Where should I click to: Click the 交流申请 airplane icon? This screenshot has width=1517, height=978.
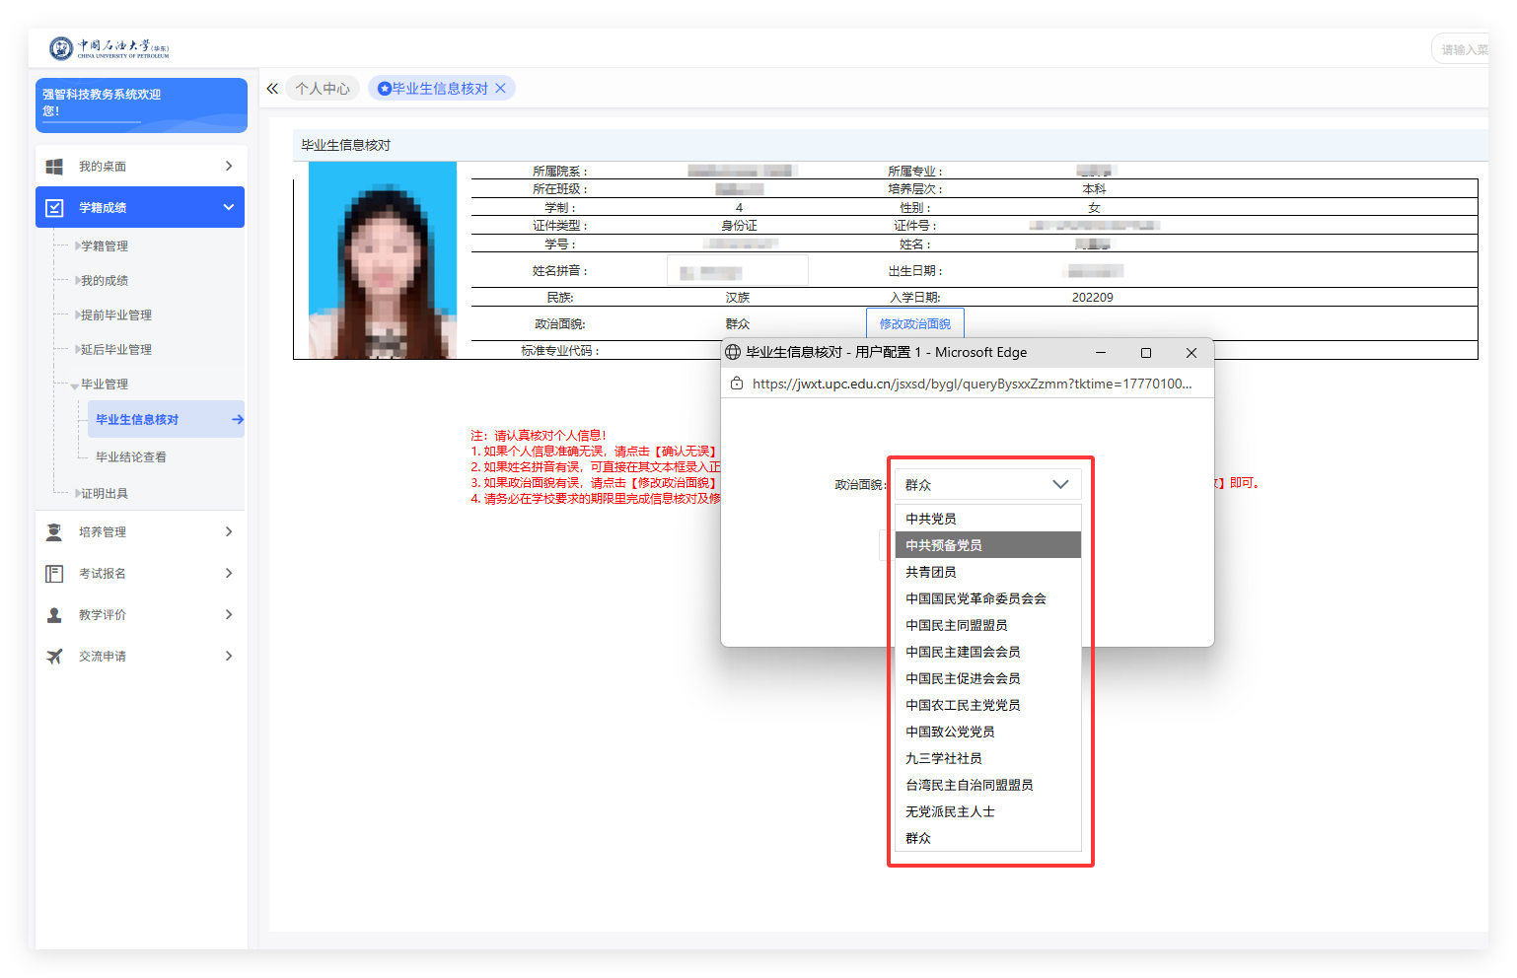click(54, 657)
